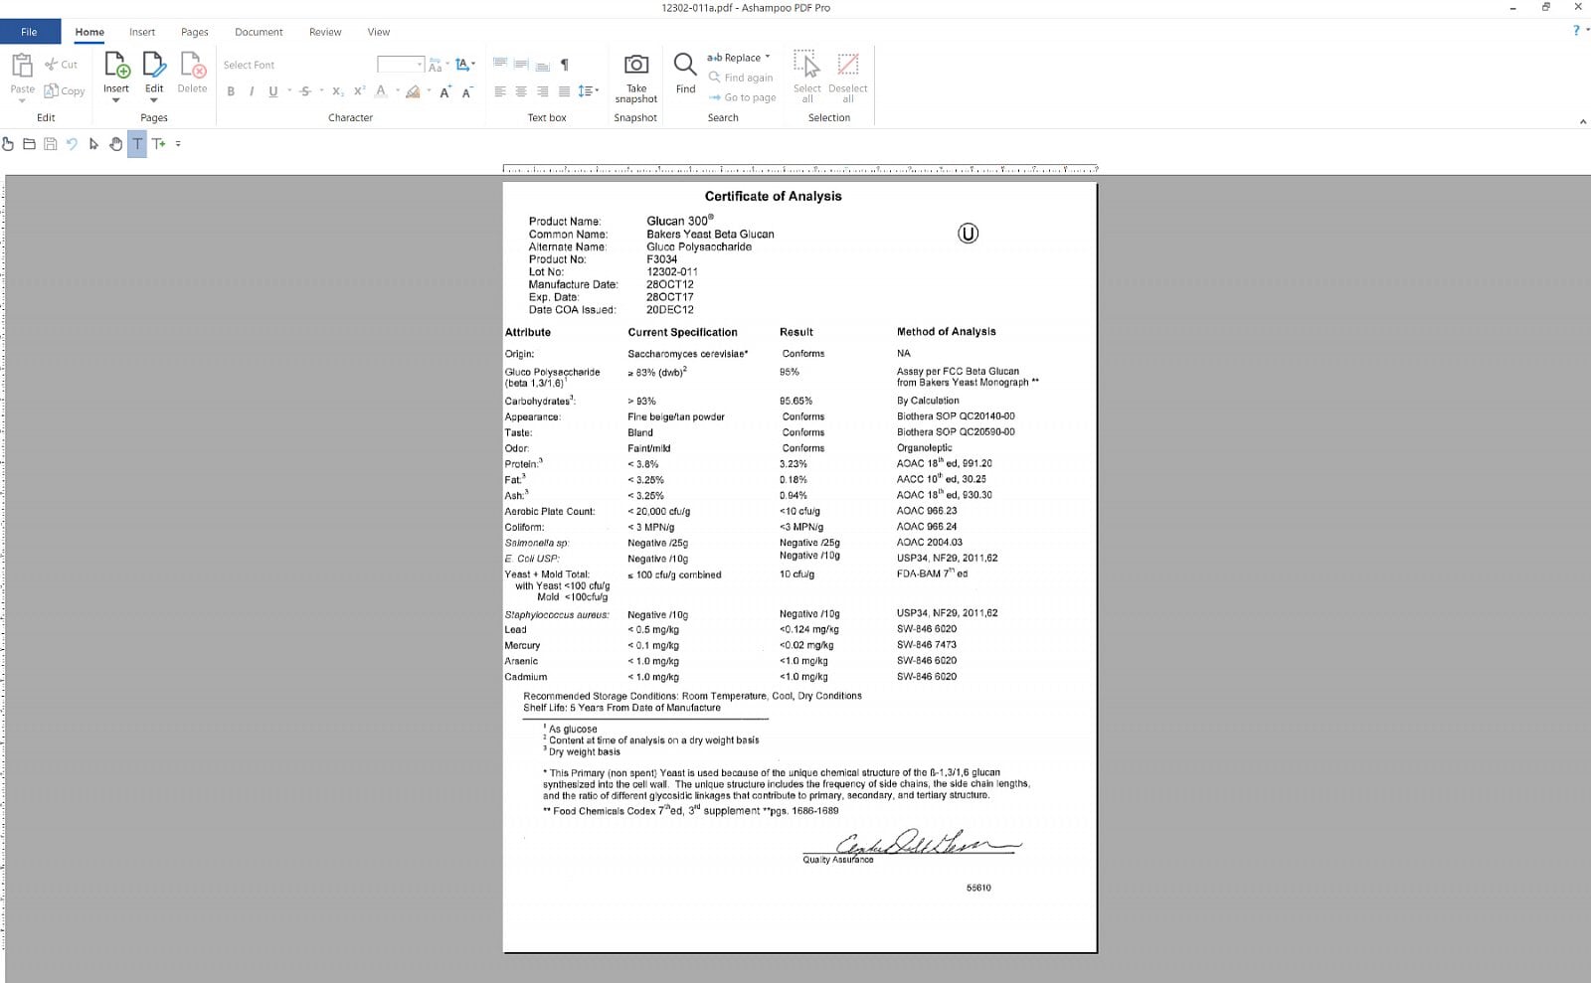Click the text box vertical align bottom button

coord(543,65)
